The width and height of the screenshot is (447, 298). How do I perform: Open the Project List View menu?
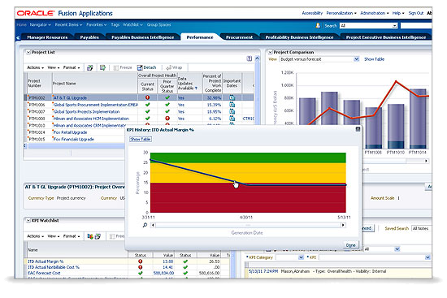coord(54,68)
